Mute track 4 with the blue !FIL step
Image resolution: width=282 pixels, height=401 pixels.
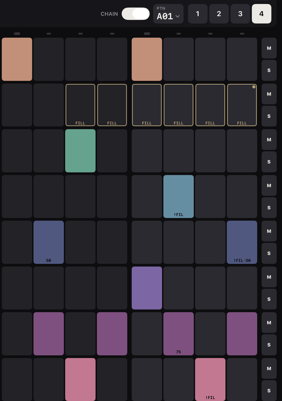269,185
